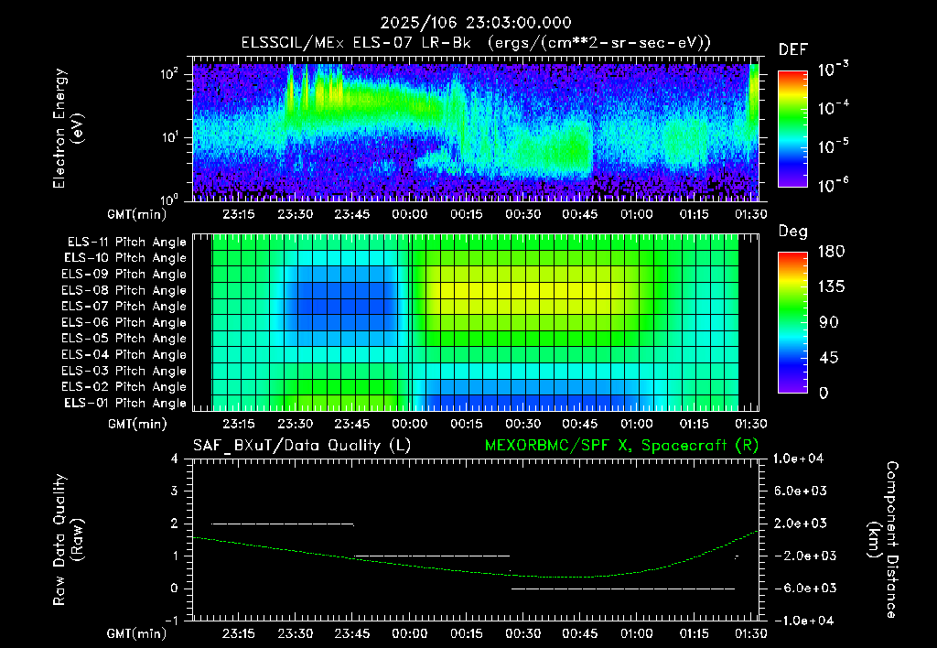The width and height of the screenshot is (937, 648).
Task: Click the DEF color scale bar
Action: click(792, 129)
